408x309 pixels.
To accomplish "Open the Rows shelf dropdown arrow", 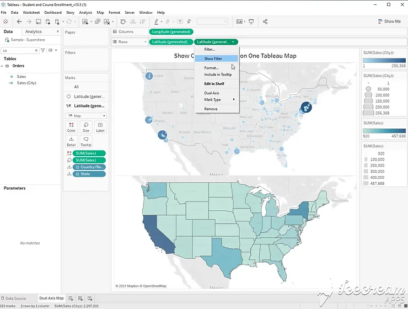I will [x=145, y=42].
